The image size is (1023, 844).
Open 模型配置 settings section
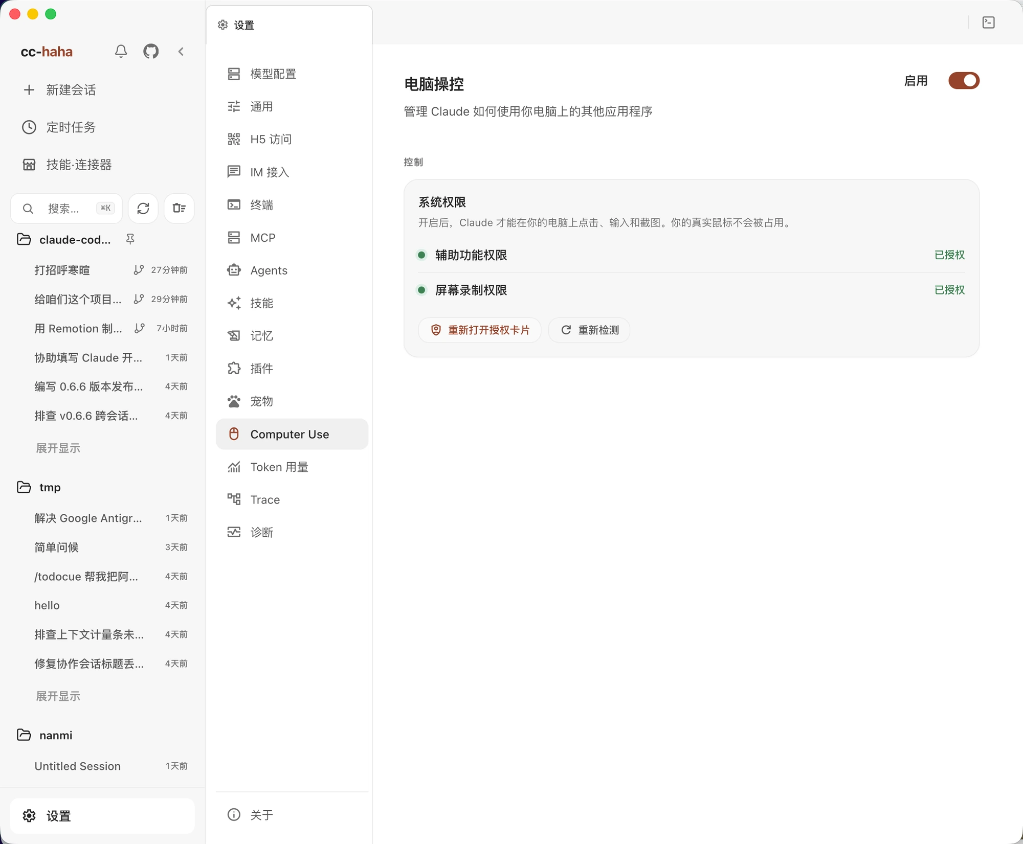click(x=292, y=74)
